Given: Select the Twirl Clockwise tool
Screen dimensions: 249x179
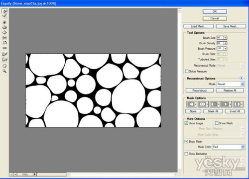Looking at the screenshot, I should point(4,22).
